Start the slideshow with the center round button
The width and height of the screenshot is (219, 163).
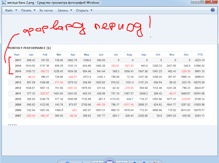coord(110,161)
